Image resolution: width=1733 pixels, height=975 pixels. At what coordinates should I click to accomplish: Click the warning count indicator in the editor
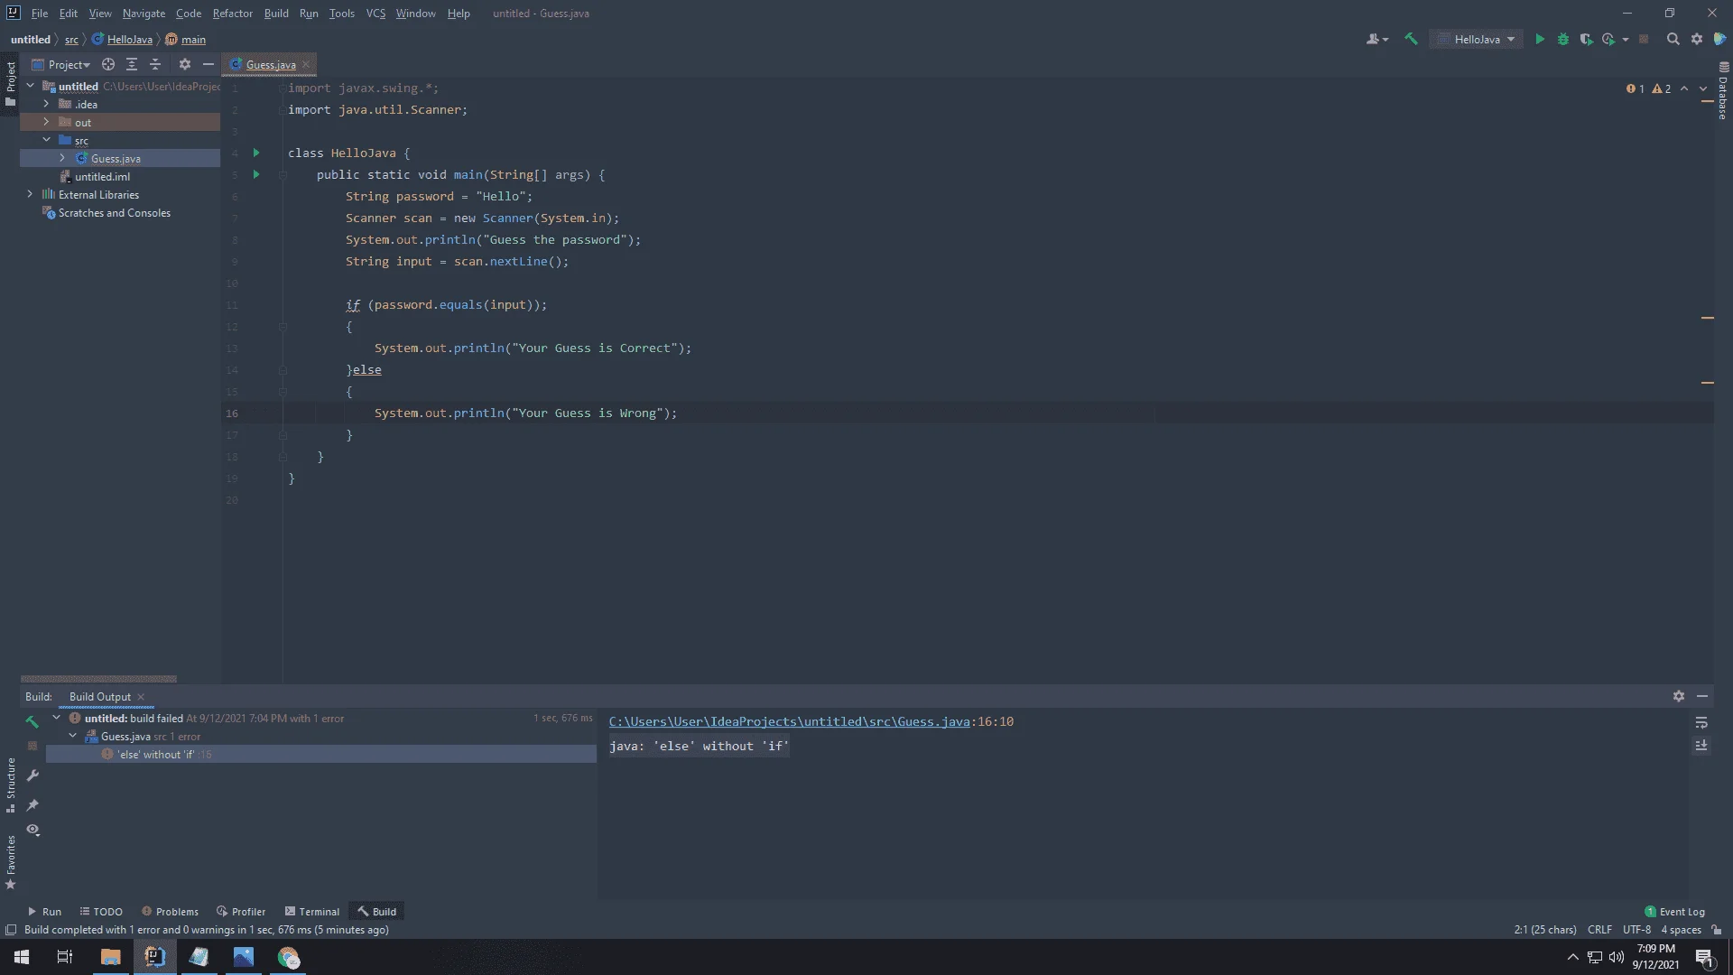tap(1662, 88)
